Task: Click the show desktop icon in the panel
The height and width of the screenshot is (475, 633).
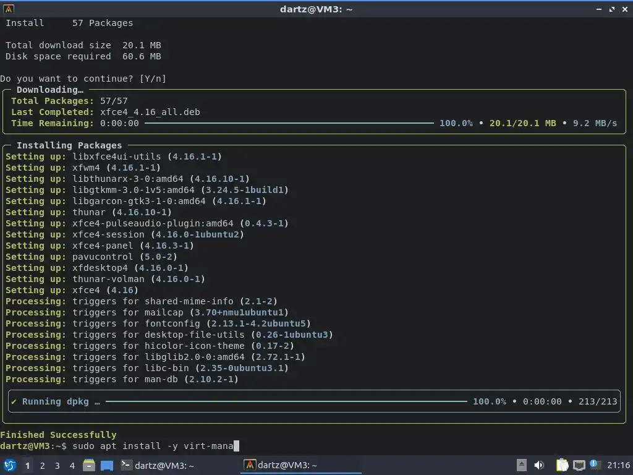Action: coord(107,465)
